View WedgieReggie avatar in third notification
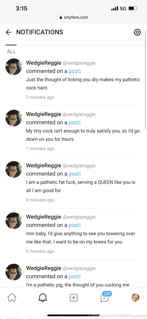 (14, 169)
